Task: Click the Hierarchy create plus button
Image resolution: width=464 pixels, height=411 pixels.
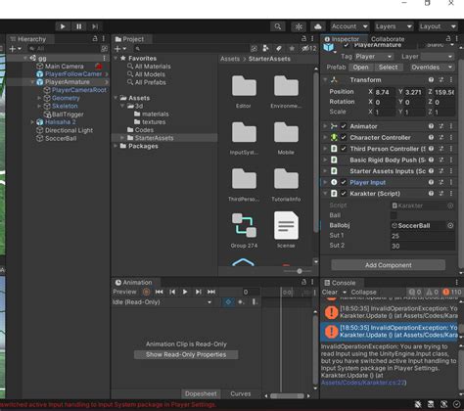Action: tap(15, 49)
